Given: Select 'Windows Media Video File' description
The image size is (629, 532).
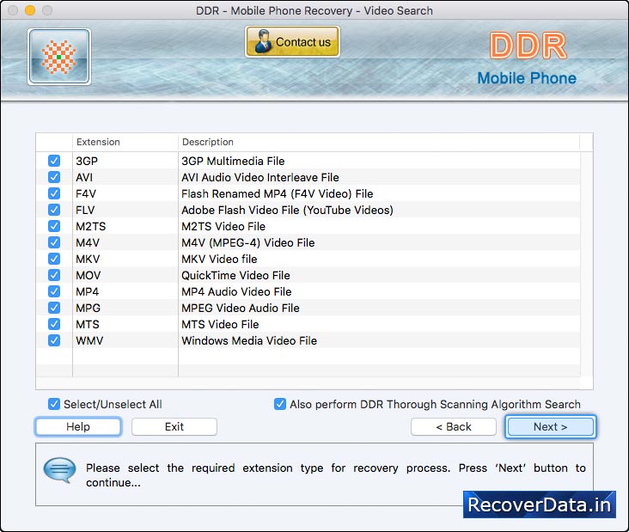Looking at the screenshot, I should pyautogui.click(x=249, y=340).
